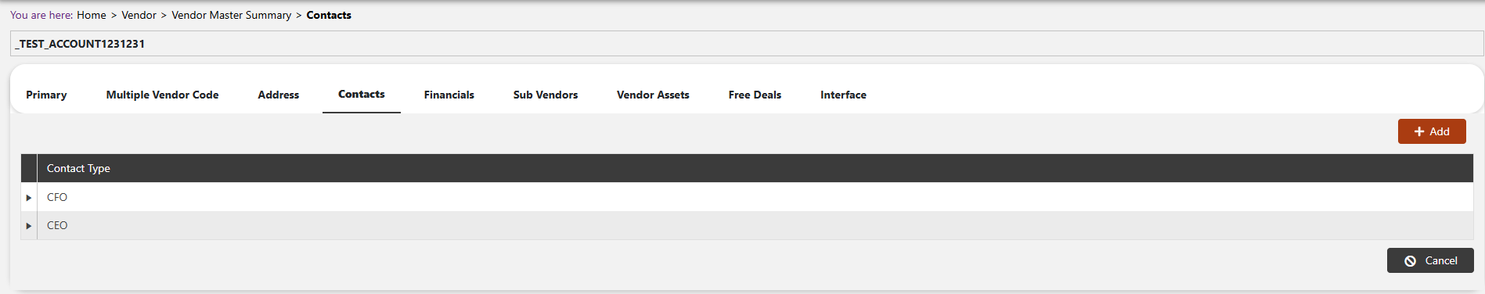Go to the Financials tab
The width and height of the screenshot is (1485, 294).
449,95
